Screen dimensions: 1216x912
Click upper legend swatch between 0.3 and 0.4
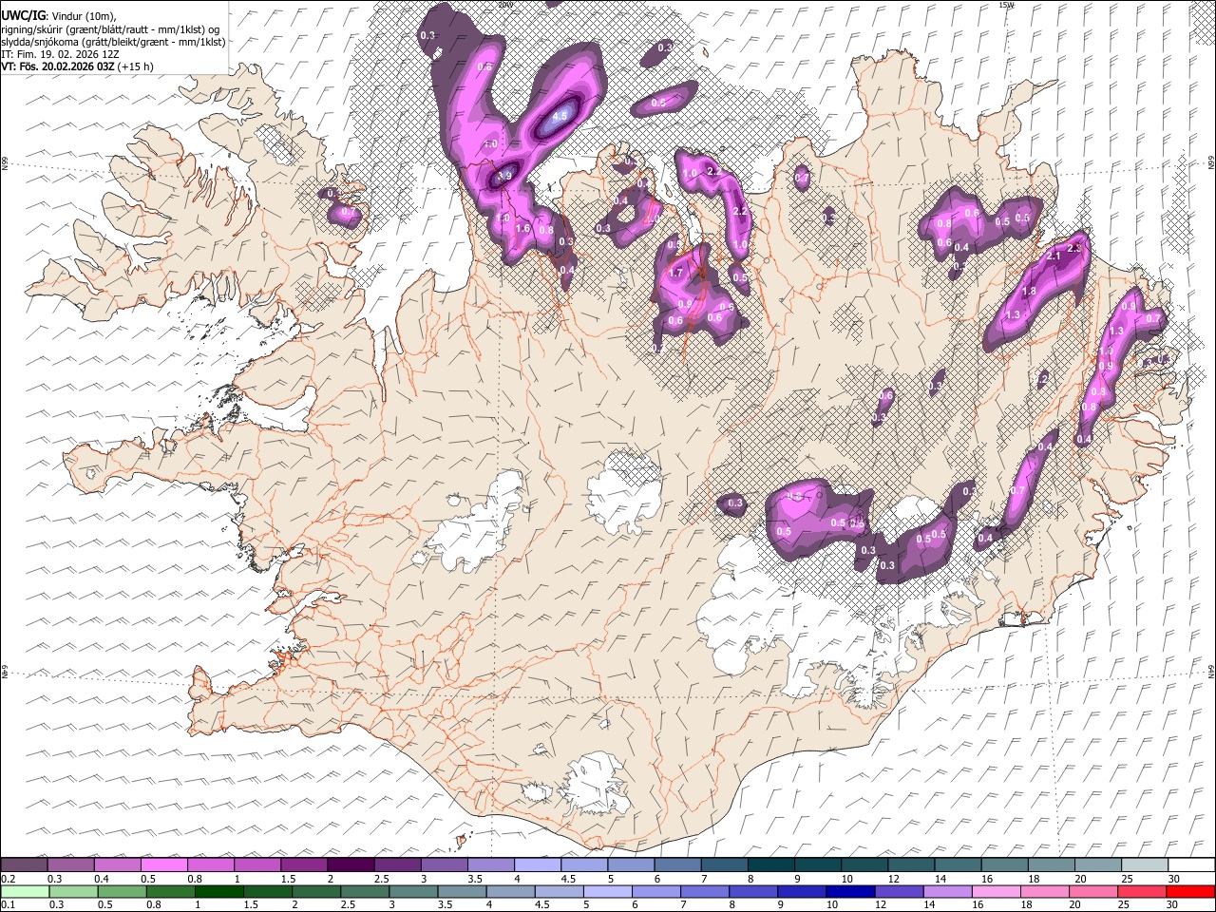pyautogui.click(x=70, y=864)
